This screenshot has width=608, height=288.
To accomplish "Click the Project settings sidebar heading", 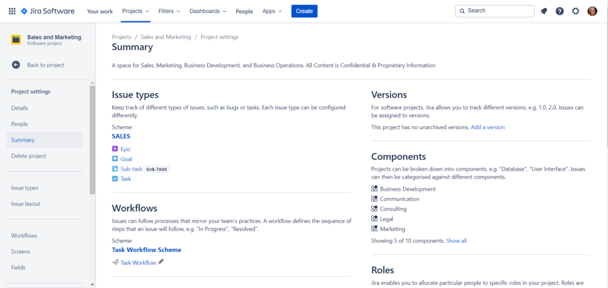I will pos(31,92).
